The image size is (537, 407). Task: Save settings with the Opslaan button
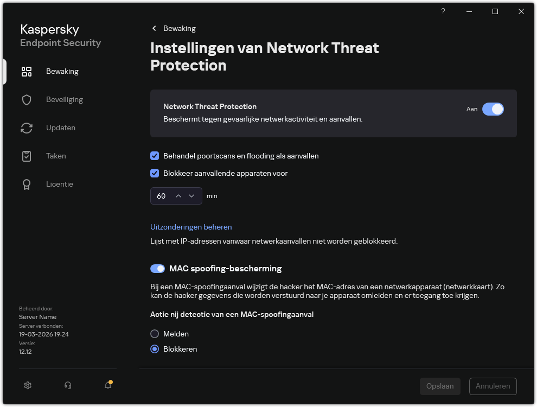click(x=439, y=386)
